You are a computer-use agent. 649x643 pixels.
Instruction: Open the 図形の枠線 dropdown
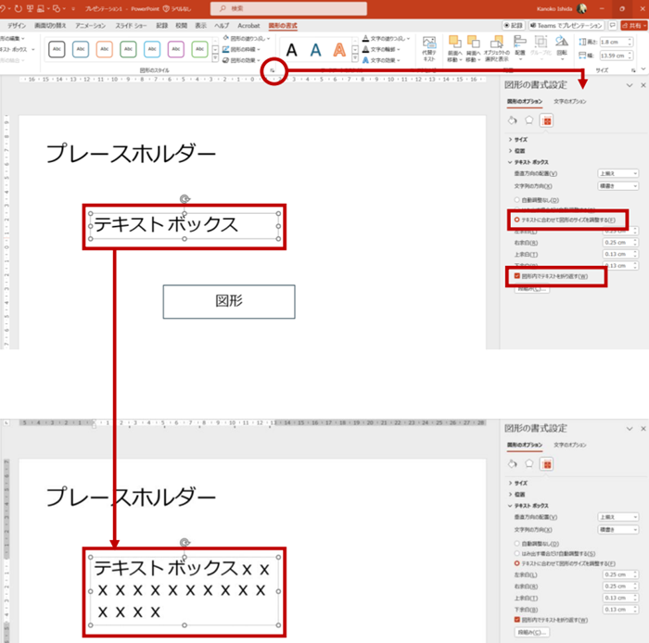[x=245, y=49]
